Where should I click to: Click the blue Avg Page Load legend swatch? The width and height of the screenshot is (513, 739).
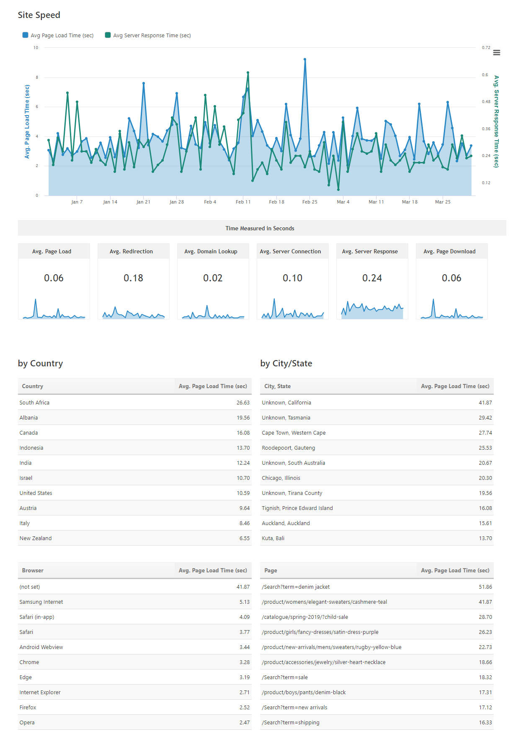(x=25, y=35)
